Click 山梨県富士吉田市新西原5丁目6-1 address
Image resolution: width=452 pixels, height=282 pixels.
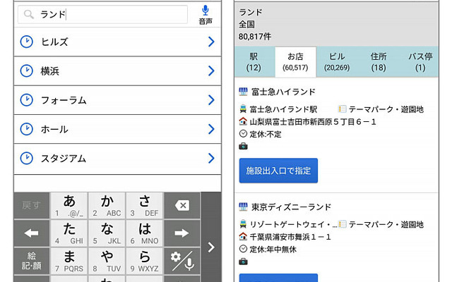[x=313, y=122]
